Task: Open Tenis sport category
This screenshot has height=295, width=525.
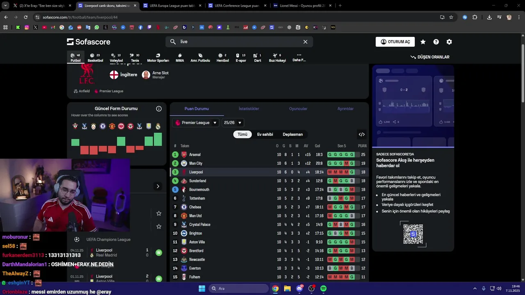Action: click(135, 57)
